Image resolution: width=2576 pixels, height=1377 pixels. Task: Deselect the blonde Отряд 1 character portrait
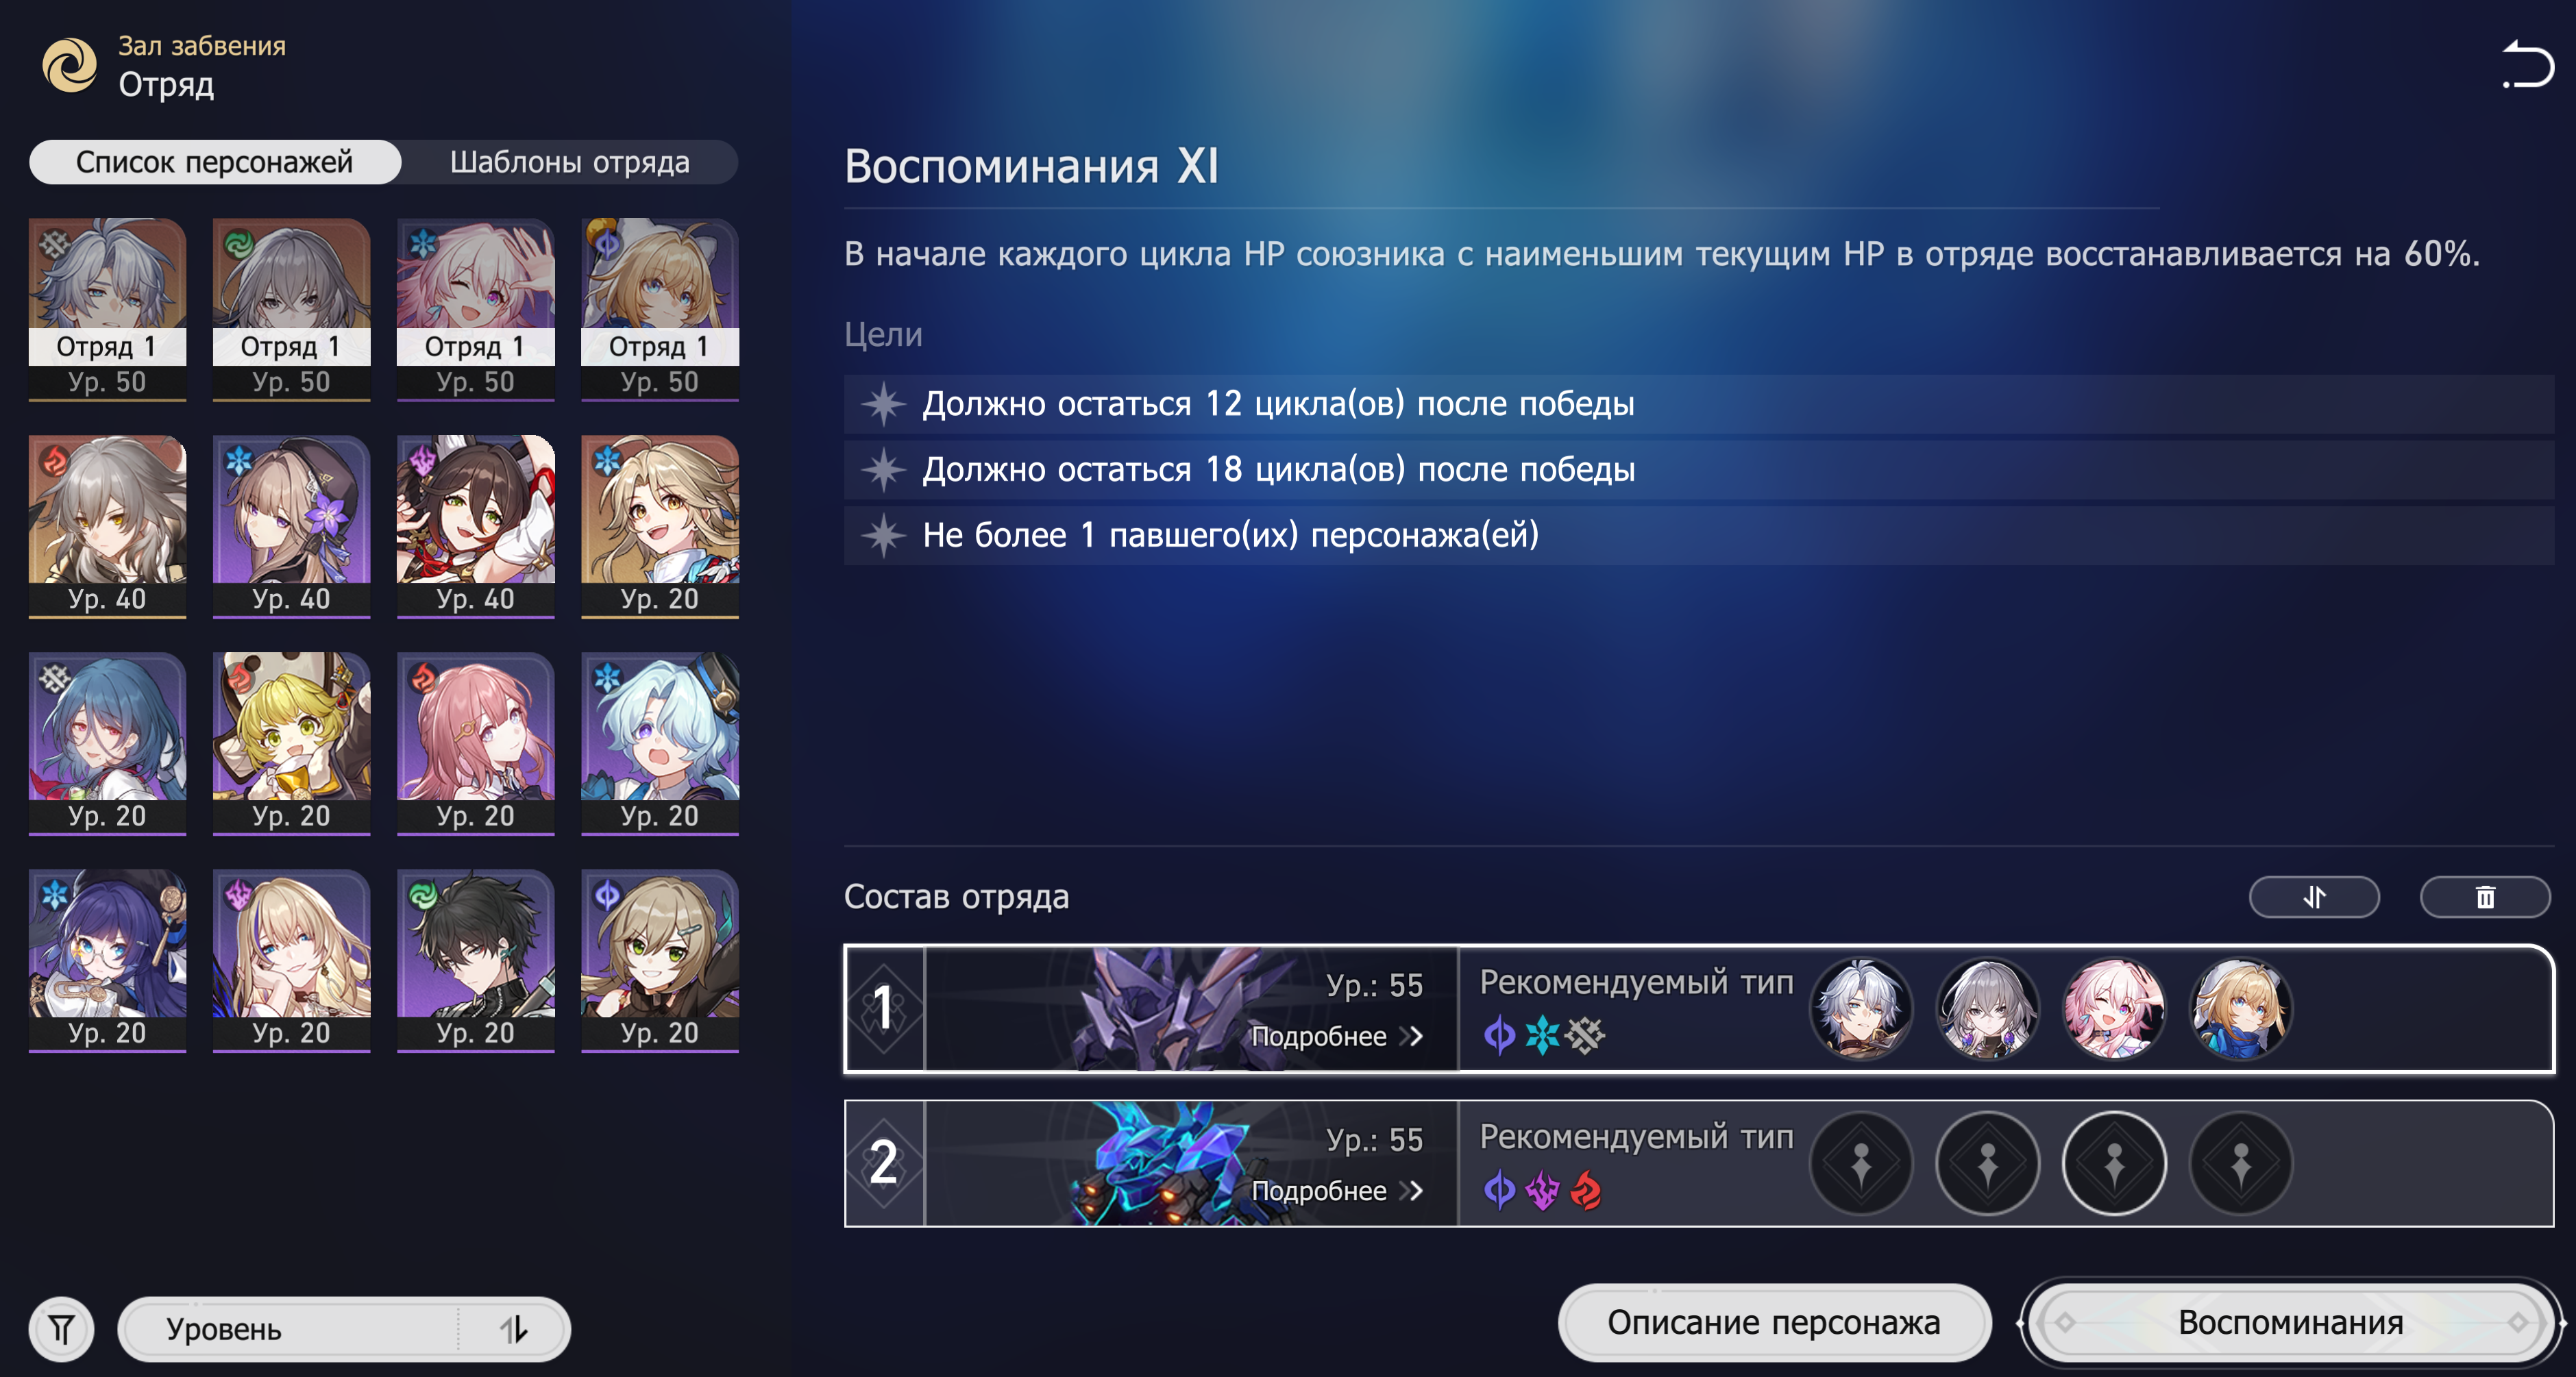pos(660,309)
